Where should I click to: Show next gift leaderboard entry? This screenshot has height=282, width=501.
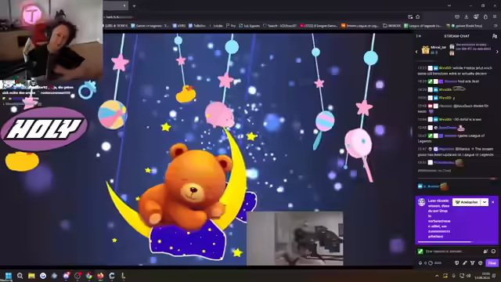pos(497,51)
